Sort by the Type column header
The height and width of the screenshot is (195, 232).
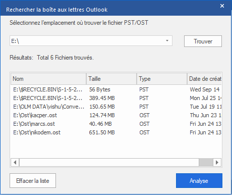[162, 79]
